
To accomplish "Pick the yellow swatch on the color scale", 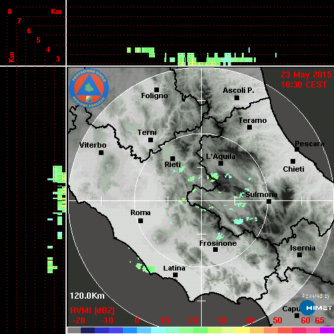I will tap(242, 330).
